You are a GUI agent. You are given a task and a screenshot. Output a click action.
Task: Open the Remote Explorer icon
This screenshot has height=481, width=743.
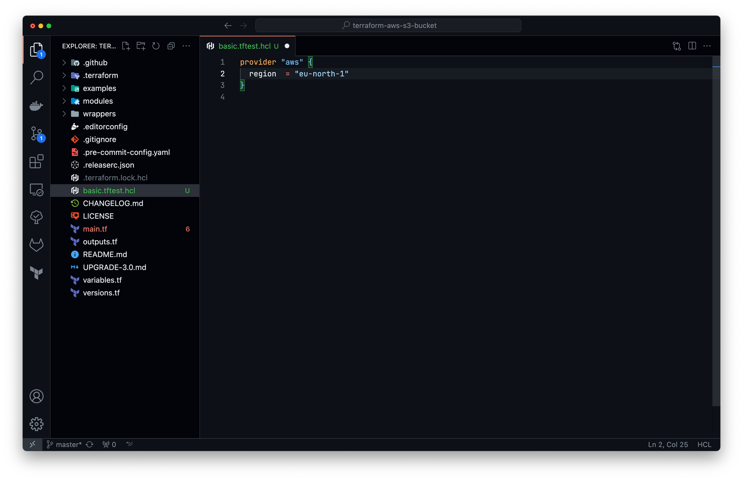(x=36, y=189)
